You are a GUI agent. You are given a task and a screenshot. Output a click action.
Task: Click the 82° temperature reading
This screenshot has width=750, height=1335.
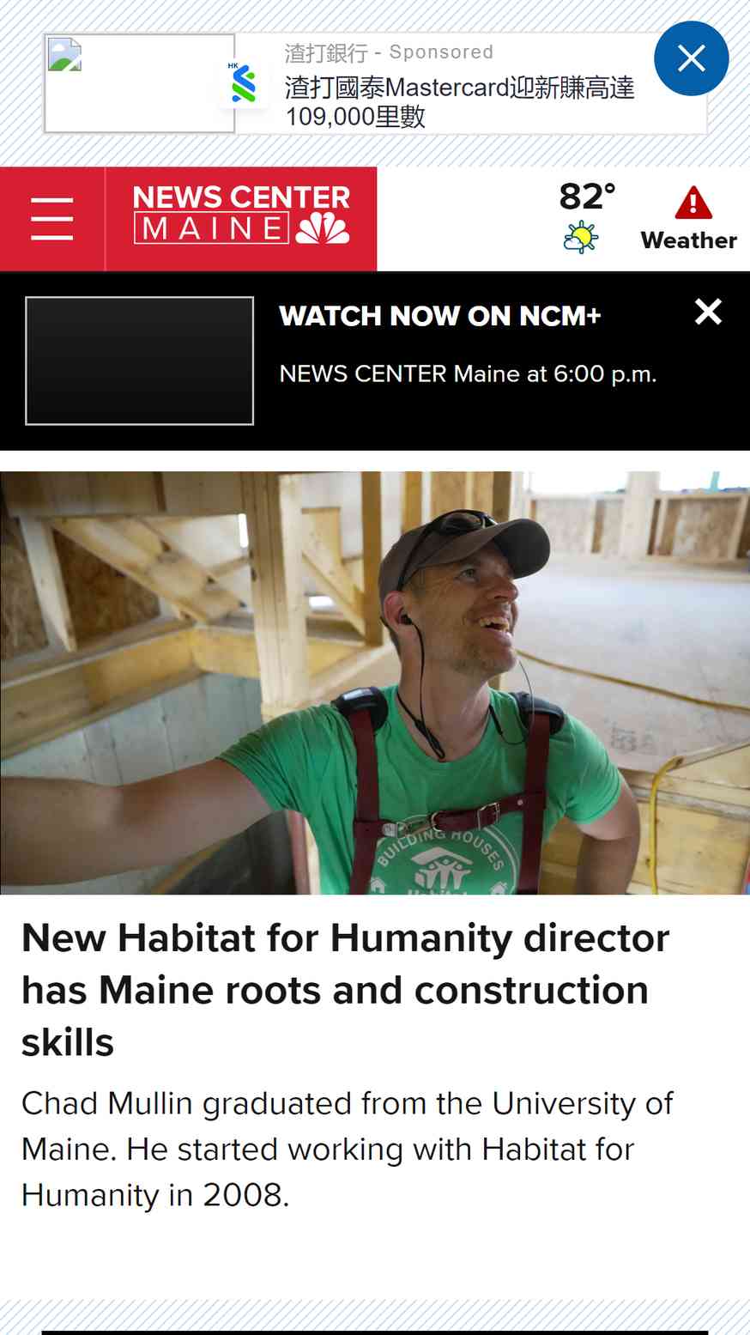pyautogui.click(x=588, y=197)
